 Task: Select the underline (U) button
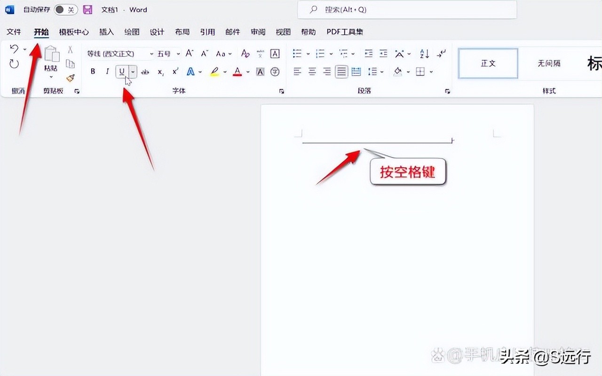[x=121, y=71]
